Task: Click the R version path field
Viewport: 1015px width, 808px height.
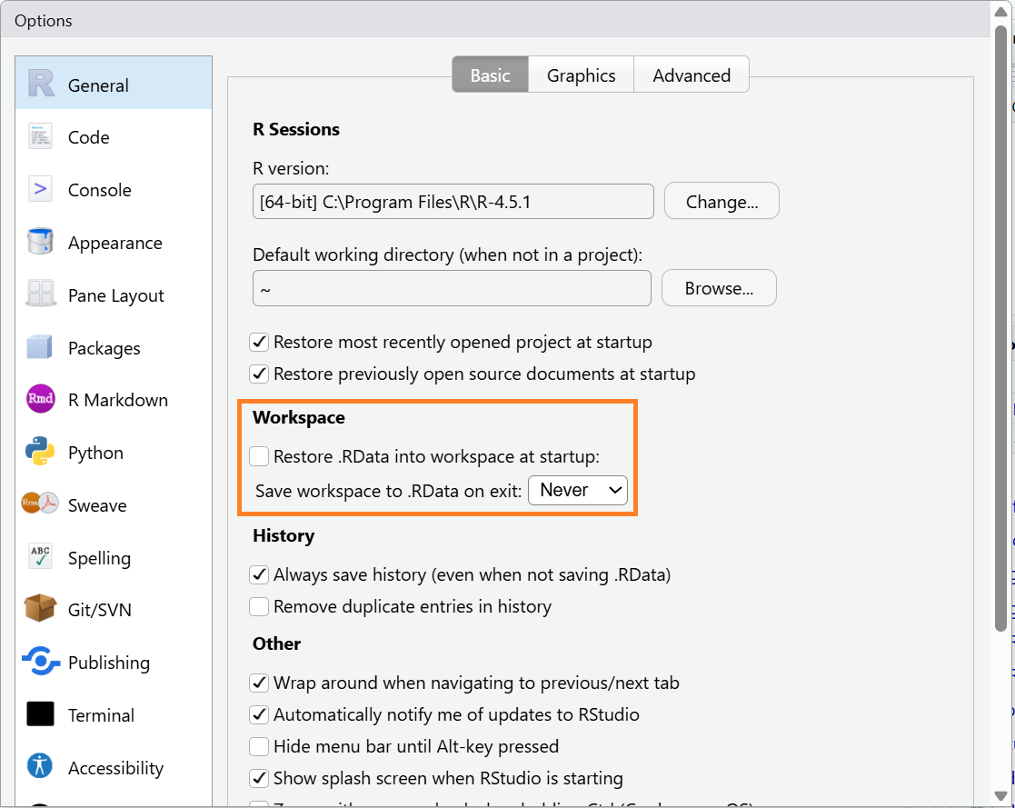Action: click(453, 202)
